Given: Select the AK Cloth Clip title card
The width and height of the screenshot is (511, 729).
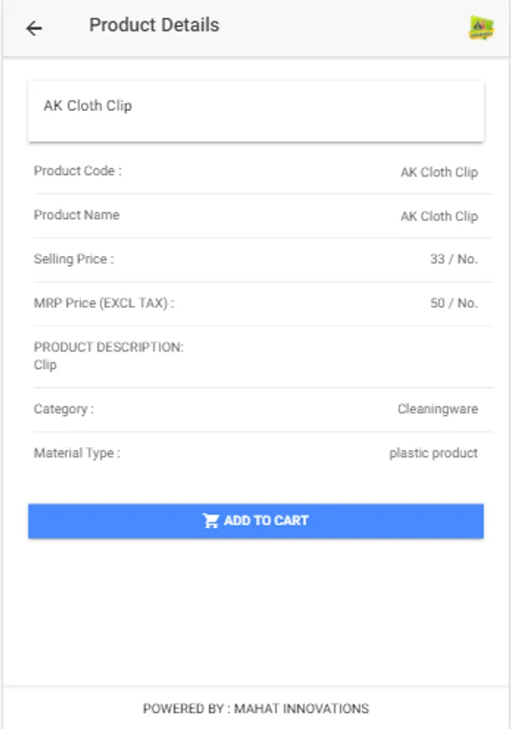Looking at the screenshot, I should (256, 111).
